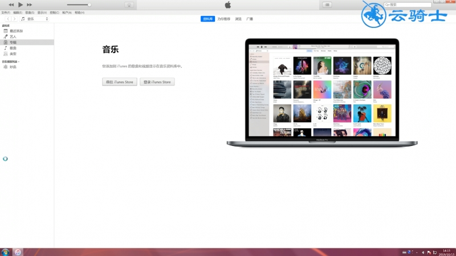Click the volume slider knob

point(89,5)
